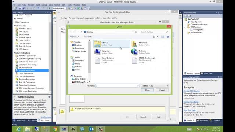Select XML Source in the toolbox
The width and height of the screenshot is (235, 132).
coord(23,49)
